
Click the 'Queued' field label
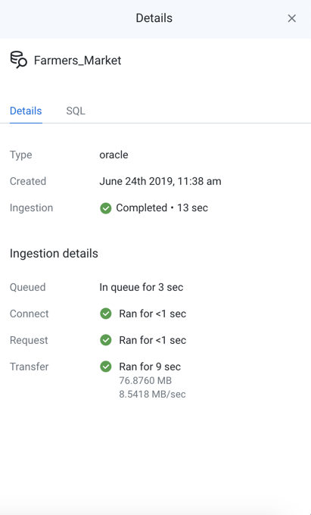pyautogui.click(x=27, y=287)
